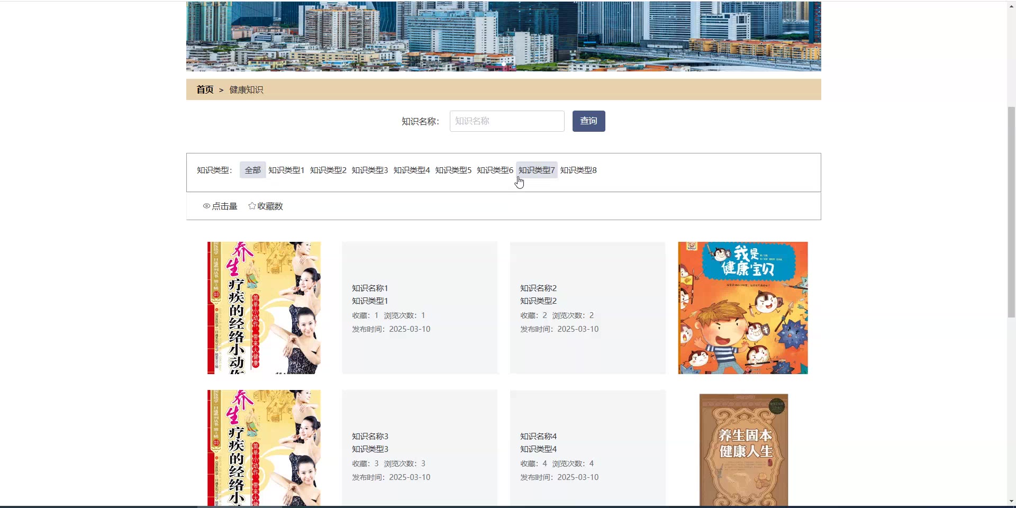The image size is (1016, 508).
Task: Focus the 知识名称 search input field
Action: pyautogui.click(x=507, y=121)
